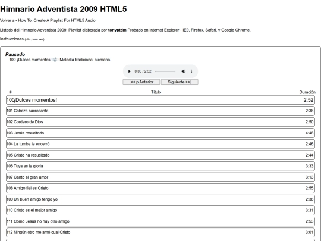This screenshot has width=321, height=241.
Task: Click the Duración column header
Action: click(x=307, y=92)
